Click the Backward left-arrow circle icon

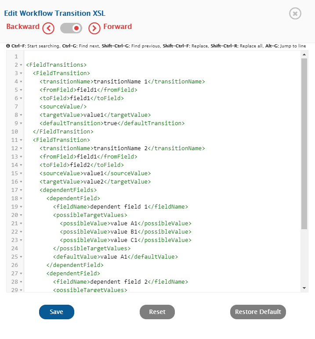(48, 28)
